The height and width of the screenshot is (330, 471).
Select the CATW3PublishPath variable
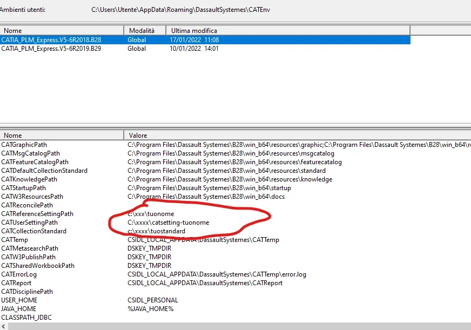[x=28, y=257]
